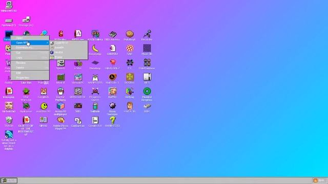The height and width of the screenshot is (184, 328).
Task: Launch the Virtual PC icon
Action: coord(78,79)
